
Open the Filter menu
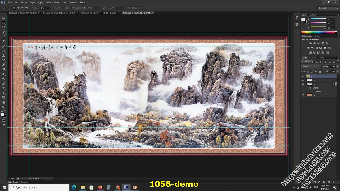click(x=57, y=3)
